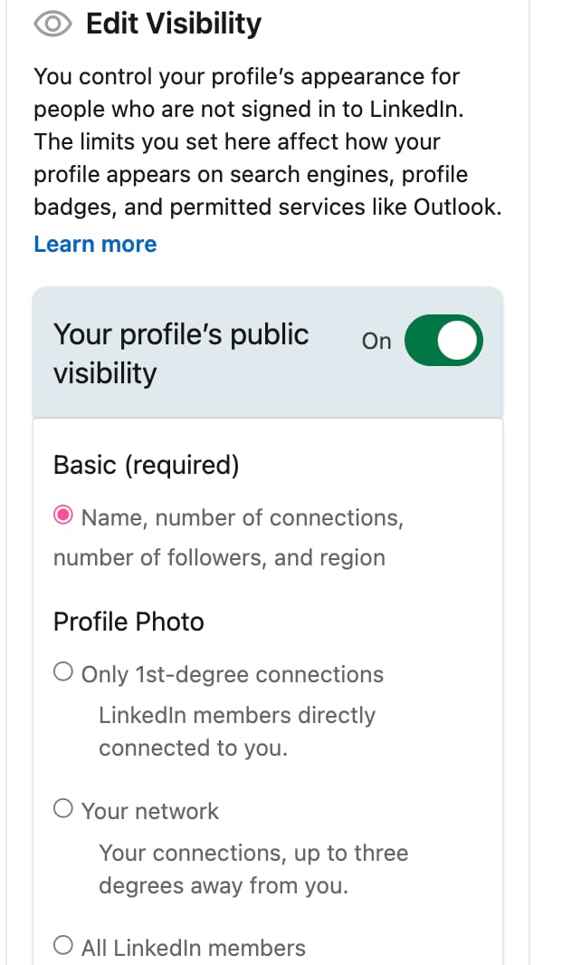The width and height of the screenshot is (562, 965).
Task: Choose Only 1st-degree connections for profile photo
Action: tap(63, 671)
